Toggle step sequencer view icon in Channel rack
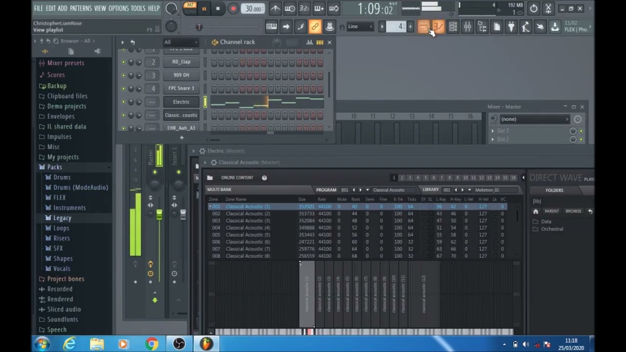This screenshot has width=626, height=352. [320, 42]
